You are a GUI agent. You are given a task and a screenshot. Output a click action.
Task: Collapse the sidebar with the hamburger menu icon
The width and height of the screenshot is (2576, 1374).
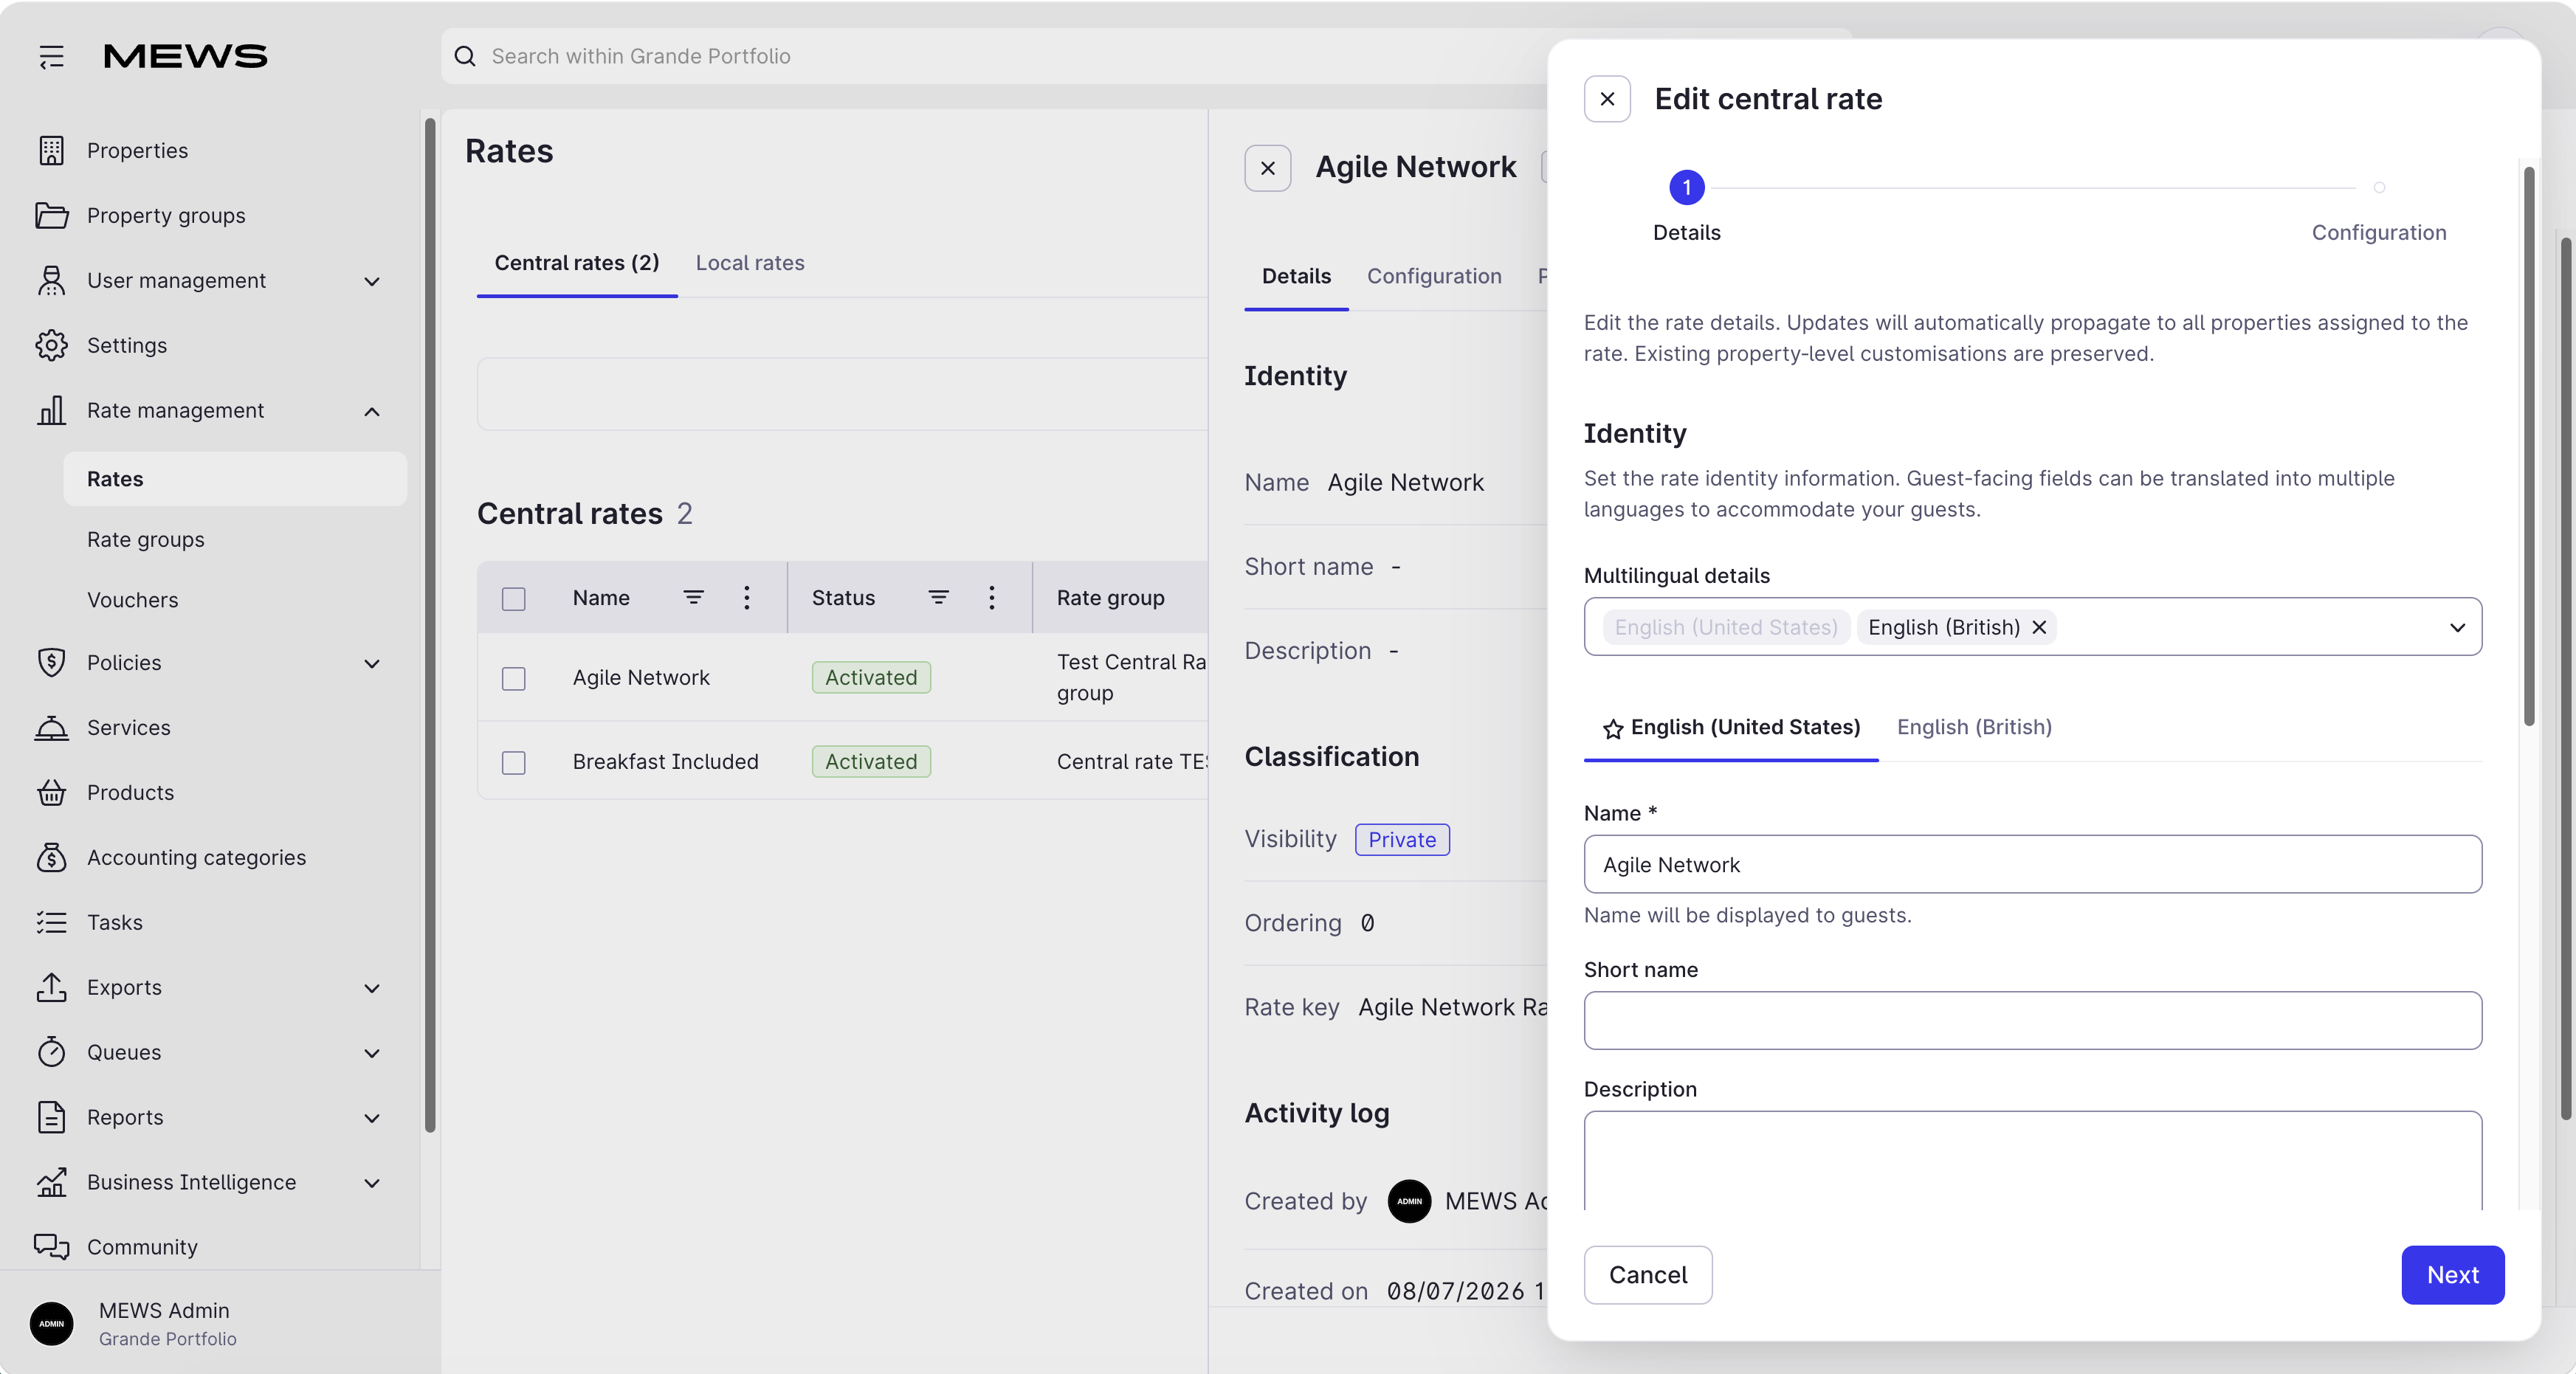pyautogui.click(x=51, y=57)
